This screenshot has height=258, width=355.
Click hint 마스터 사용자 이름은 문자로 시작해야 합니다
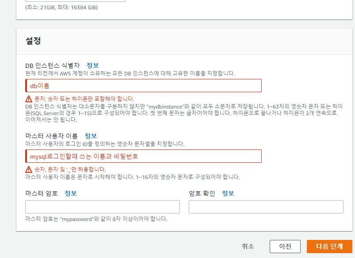133,177
